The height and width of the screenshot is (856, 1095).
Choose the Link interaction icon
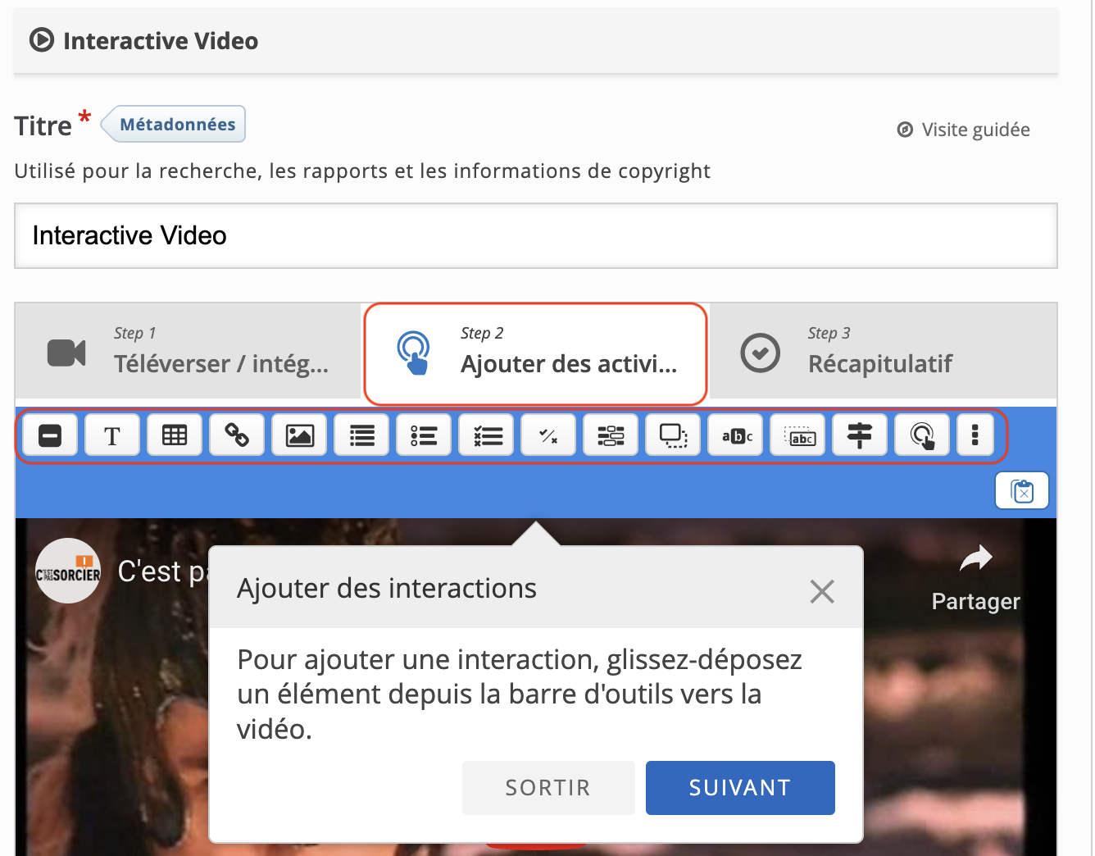coord(237,435)
